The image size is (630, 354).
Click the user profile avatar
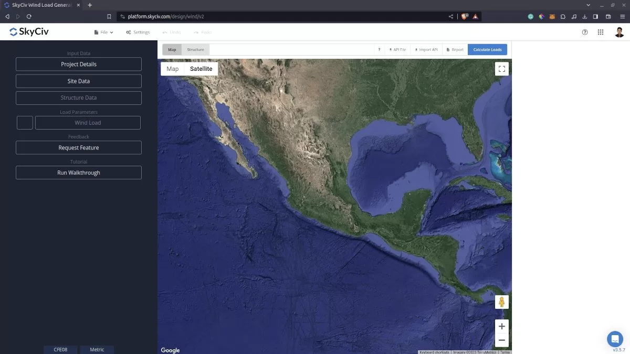coord(619,32)
